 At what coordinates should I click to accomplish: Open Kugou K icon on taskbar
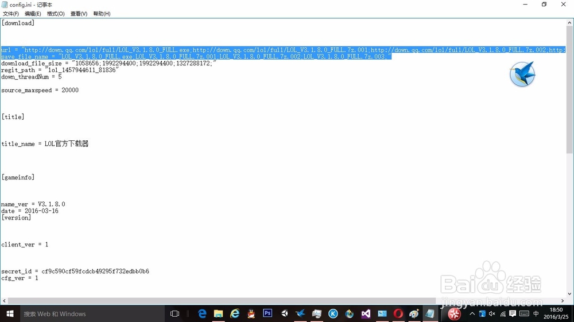point(333,313)
